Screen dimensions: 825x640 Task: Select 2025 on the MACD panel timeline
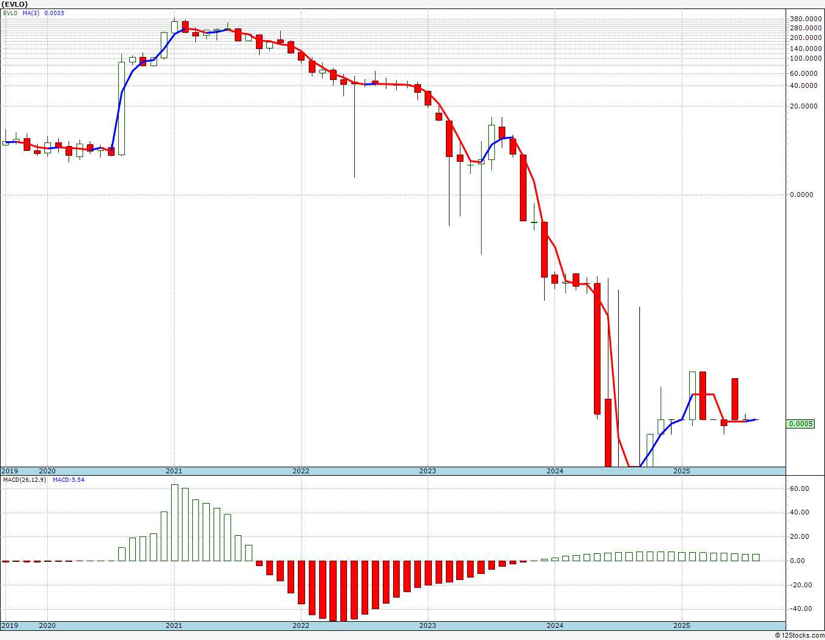click(682, 625)
